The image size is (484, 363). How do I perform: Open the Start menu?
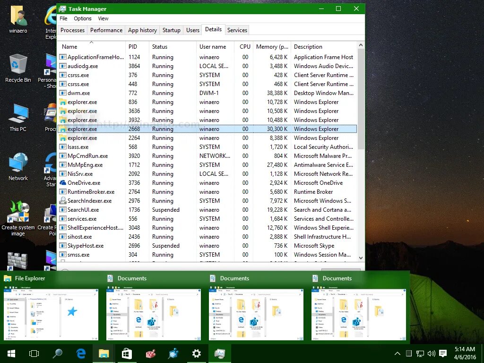click(11, 354)
